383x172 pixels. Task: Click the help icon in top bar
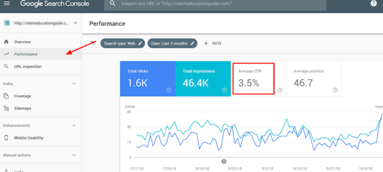tap(374, 4)
